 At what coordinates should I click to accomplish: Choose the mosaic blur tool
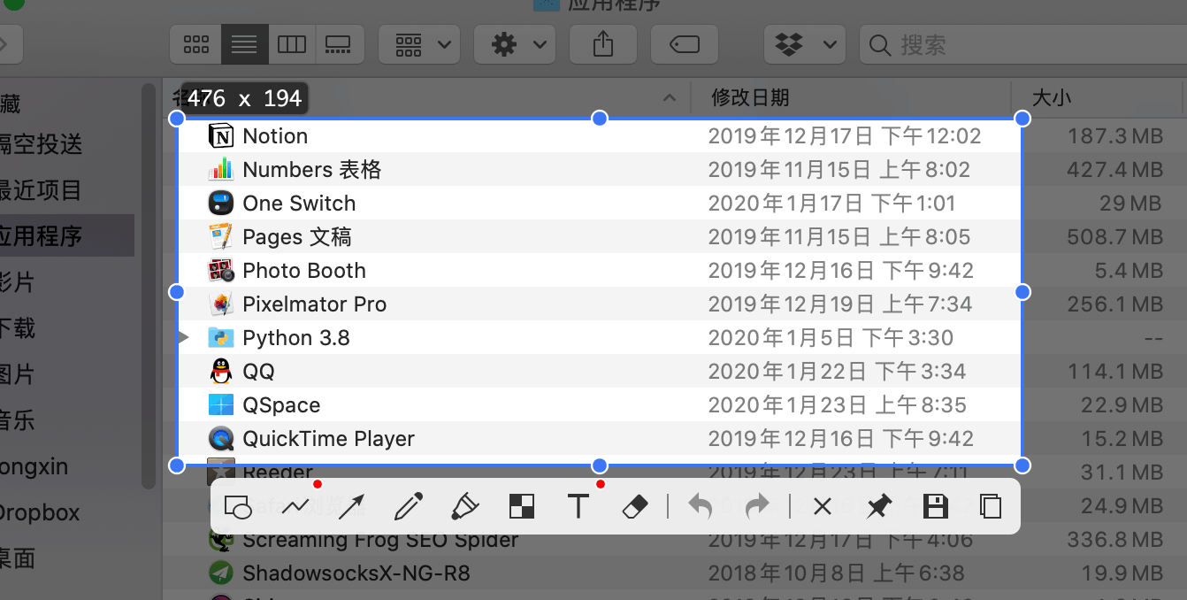pos(521,506)
